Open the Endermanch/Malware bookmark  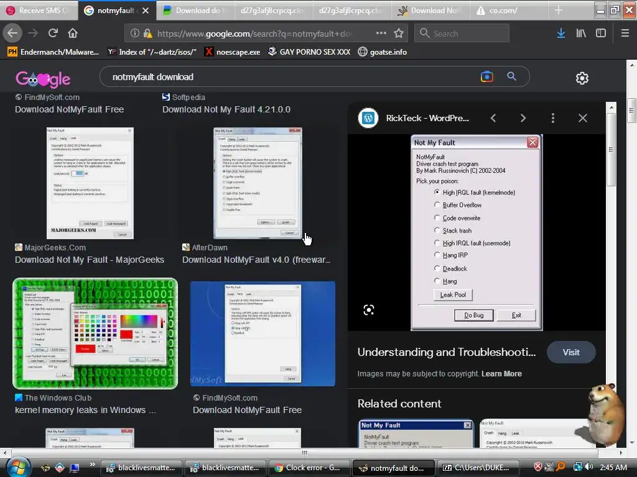click(x=53, y=52)
